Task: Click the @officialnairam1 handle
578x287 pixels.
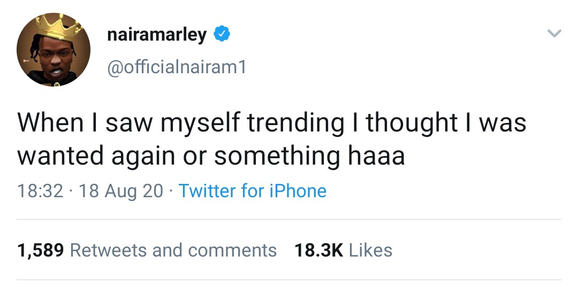Action: click(x=177, y=67)
